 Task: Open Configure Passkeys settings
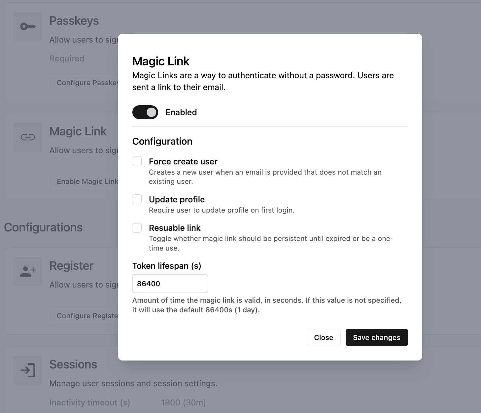pyautogui.click(x=84, y=83)
